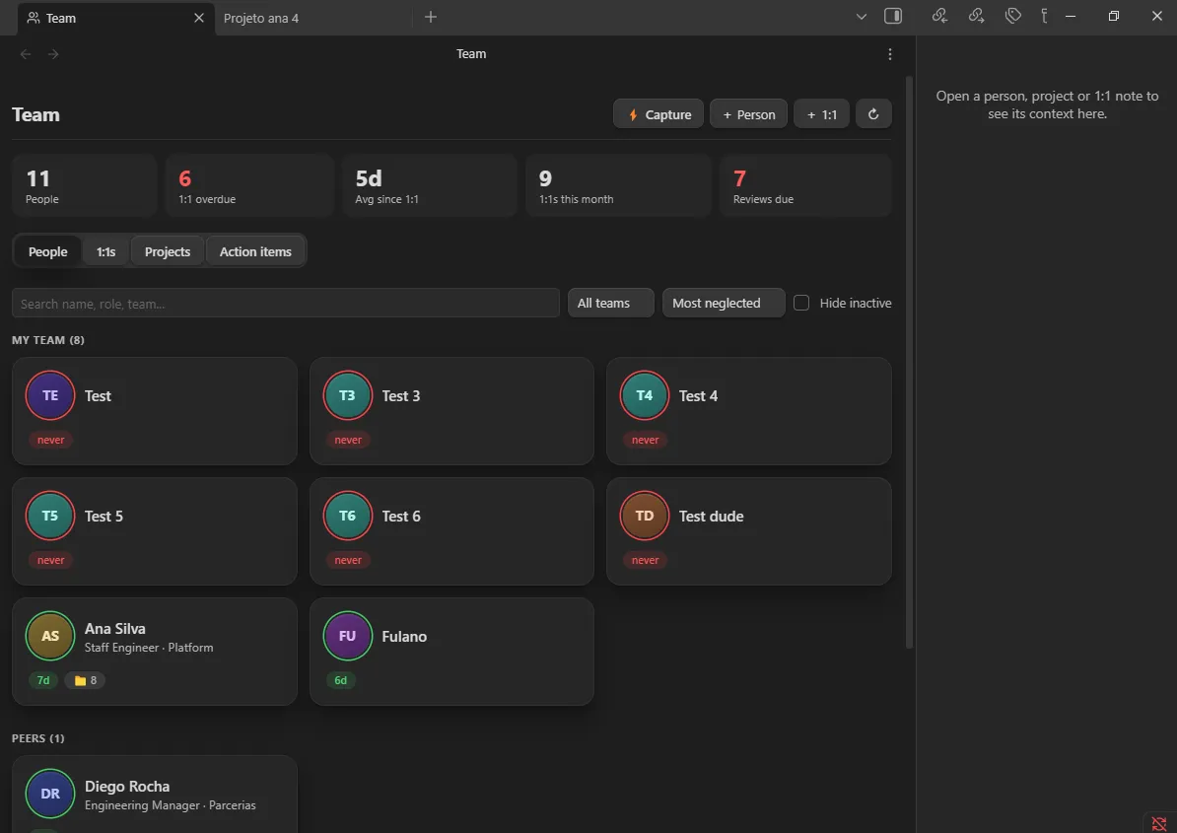This screenshot has width=1177, height=833.
Task: Click the never badge on the Test 6 card
Action: pos(348,560)
